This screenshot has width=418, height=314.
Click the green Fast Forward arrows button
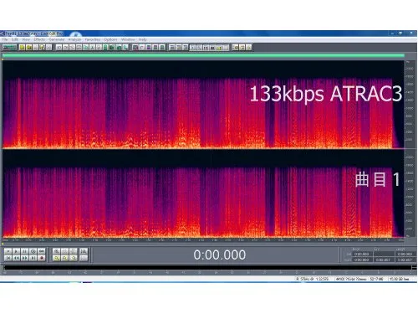(24, 258)
